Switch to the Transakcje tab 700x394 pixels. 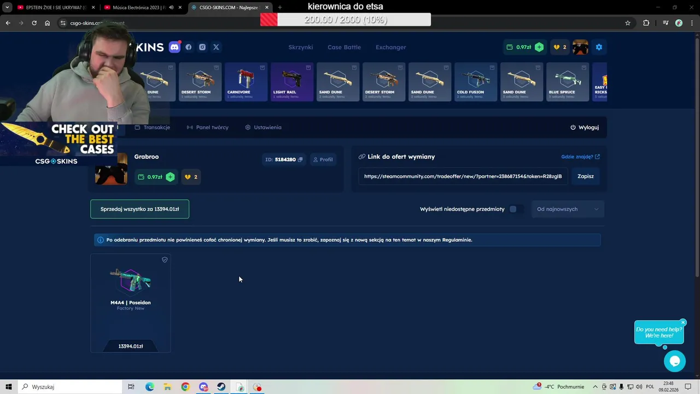pyautogui.click(x=152, y=127)
